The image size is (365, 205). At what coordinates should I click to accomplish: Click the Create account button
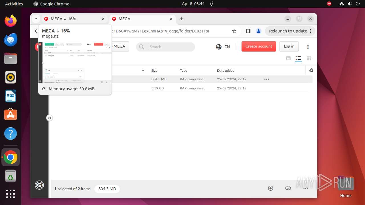[x=259, y=46]
